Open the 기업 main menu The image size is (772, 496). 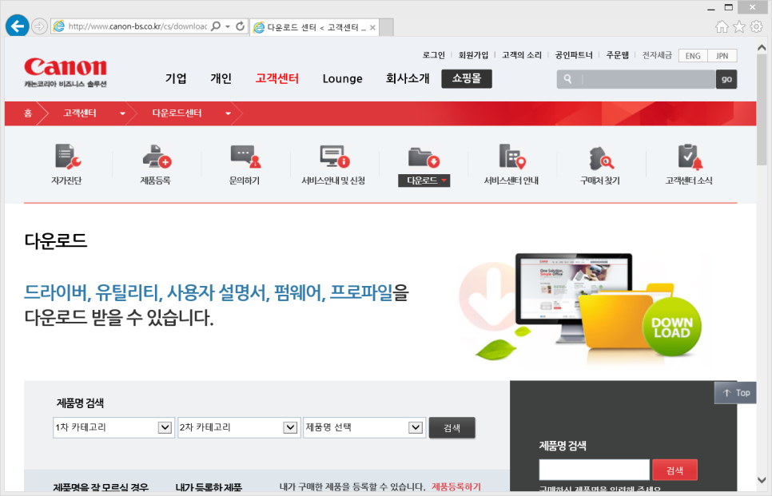pos(176,79)
